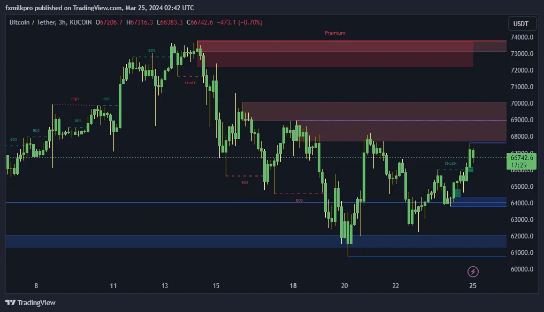The image size is (544, 312).
Task: Click the 68000.0 price axis label
Action: tap(522, 137)
